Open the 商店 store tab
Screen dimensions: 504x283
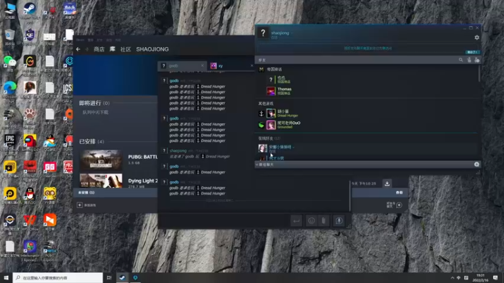[x=99, y=49]
